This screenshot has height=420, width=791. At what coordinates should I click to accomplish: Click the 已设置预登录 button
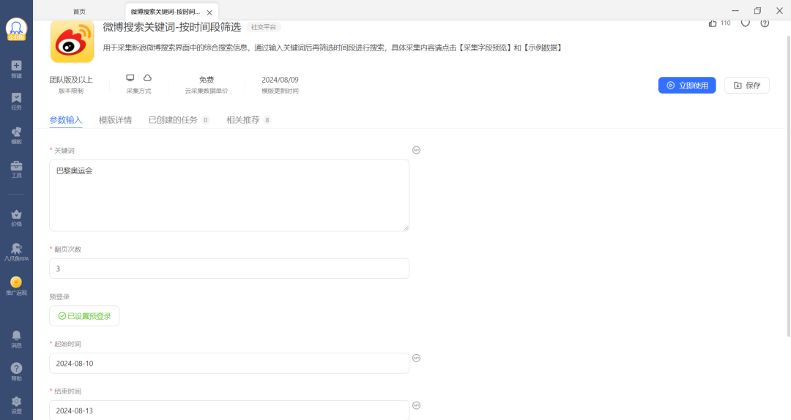pos(84,315)
